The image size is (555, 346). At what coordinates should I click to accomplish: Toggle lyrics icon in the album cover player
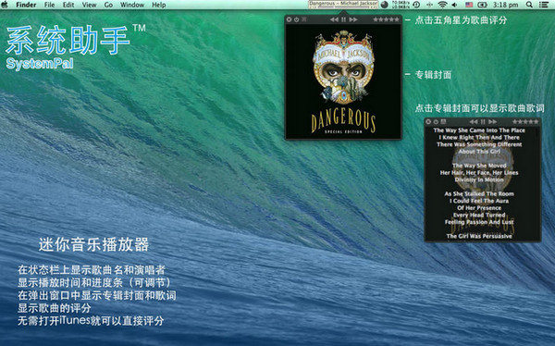click(x=304, y=19)
